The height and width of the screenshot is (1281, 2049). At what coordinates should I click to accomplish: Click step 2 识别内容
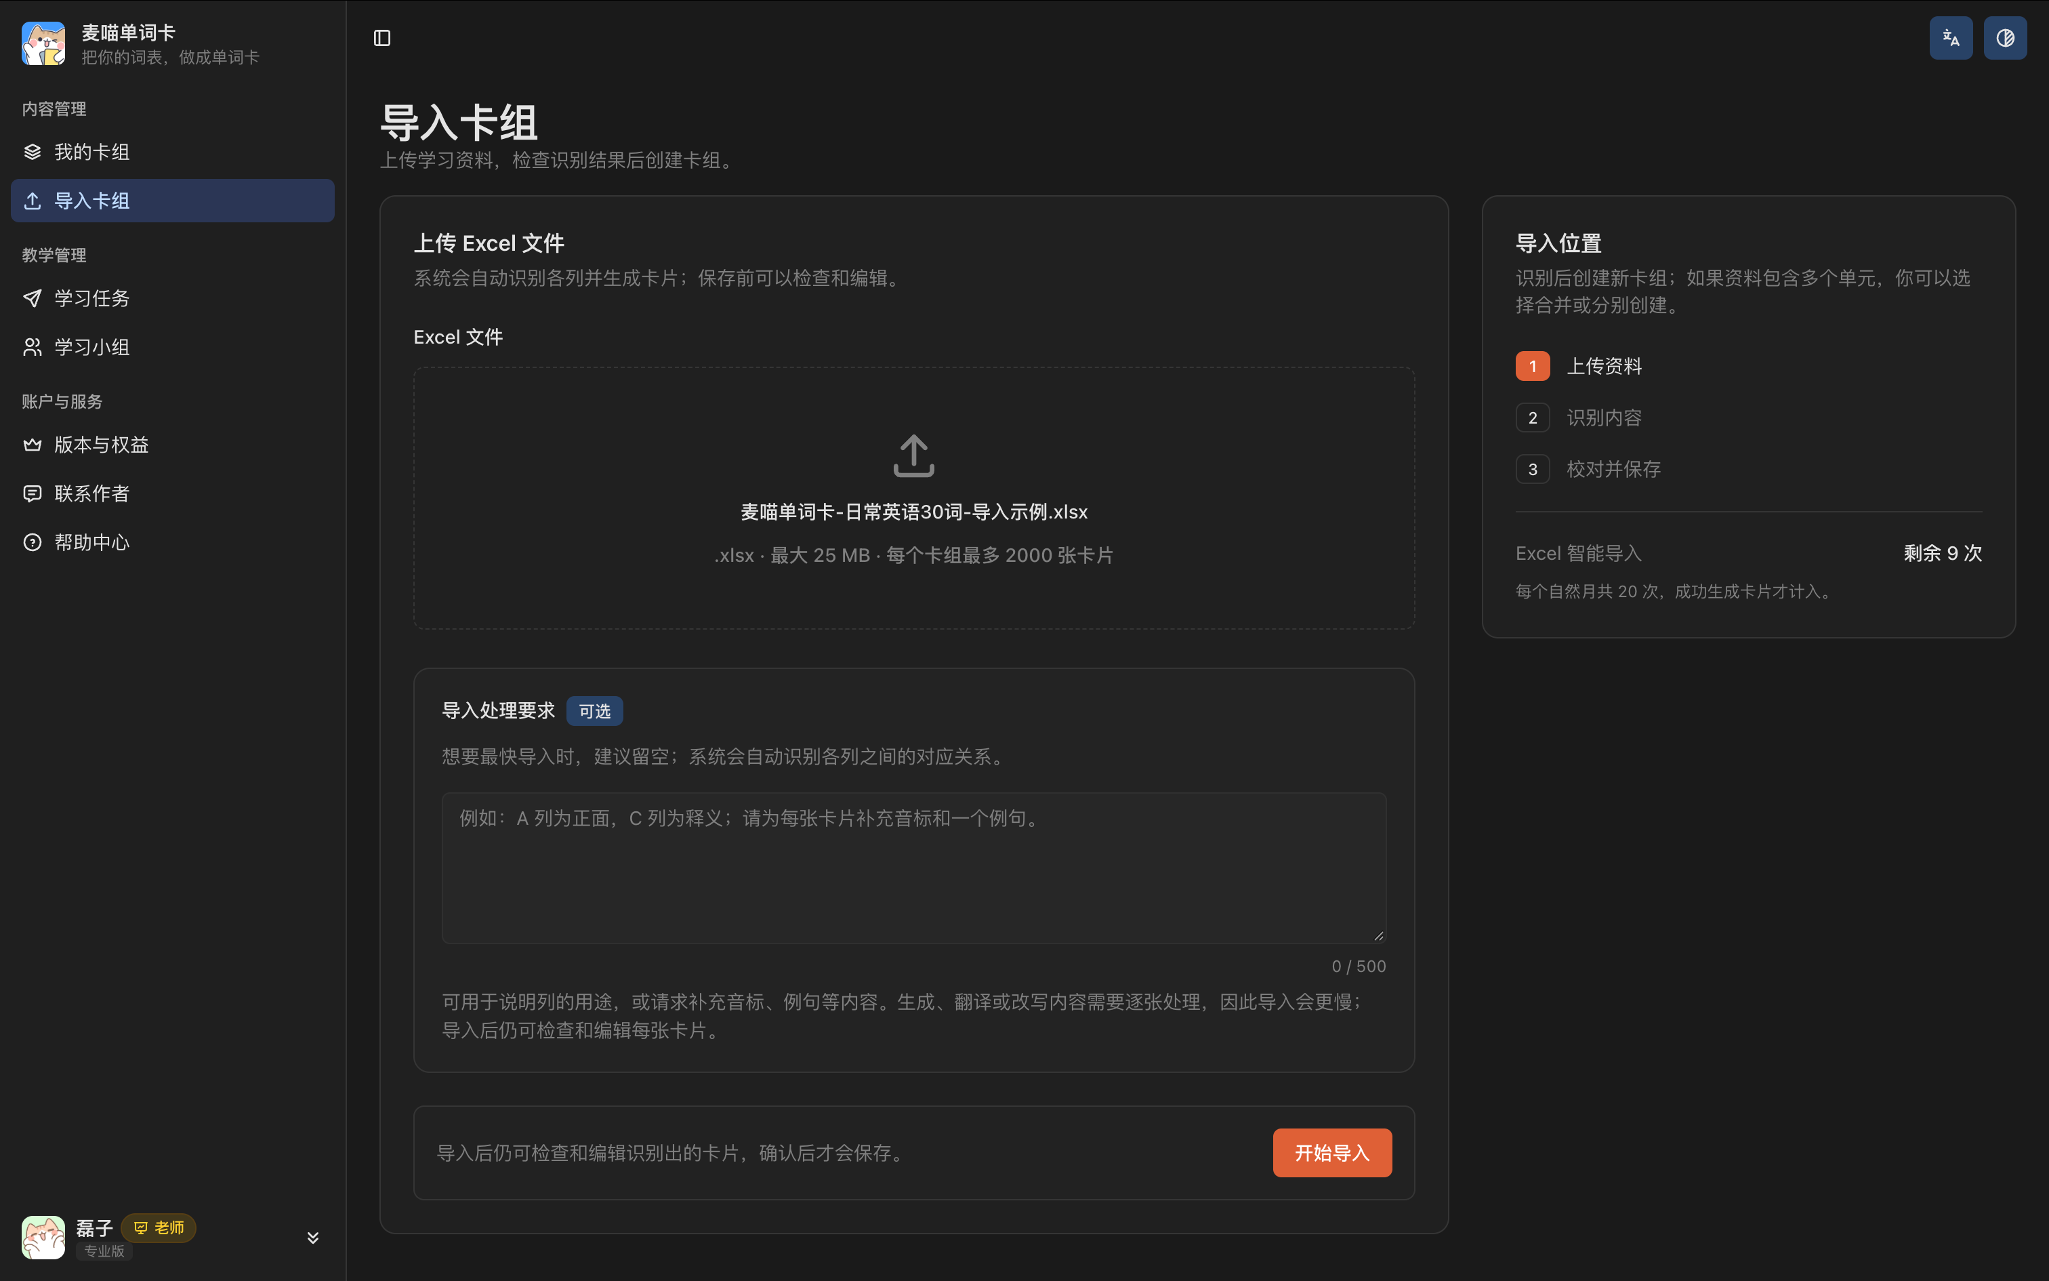coord(1578,418)
